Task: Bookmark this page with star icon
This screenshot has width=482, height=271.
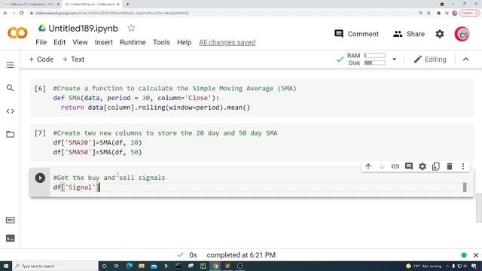Action: (x=429, y=14)
